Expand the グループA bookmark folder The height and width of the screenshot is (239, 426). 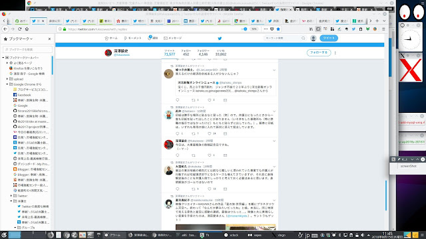(15, 228)
